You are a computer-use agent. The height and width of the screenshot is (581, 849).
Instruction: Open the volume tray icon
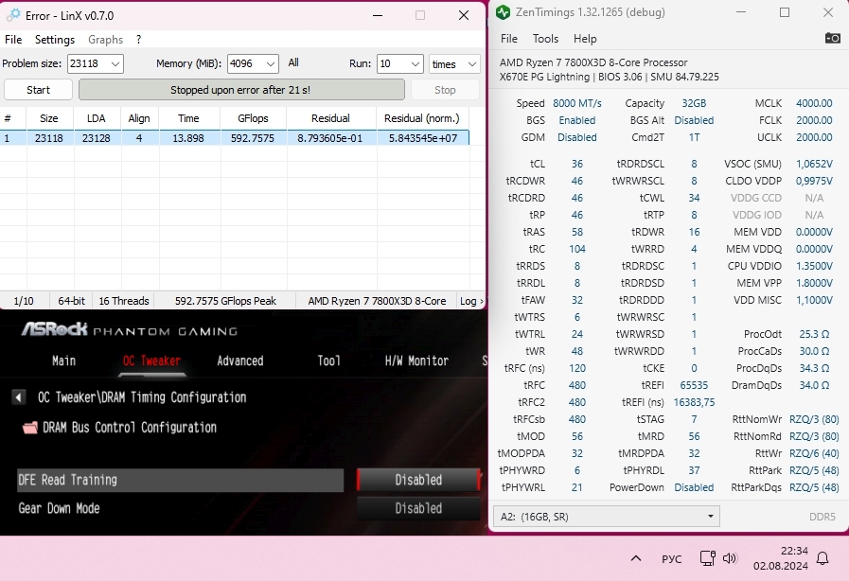coord(730,558)
